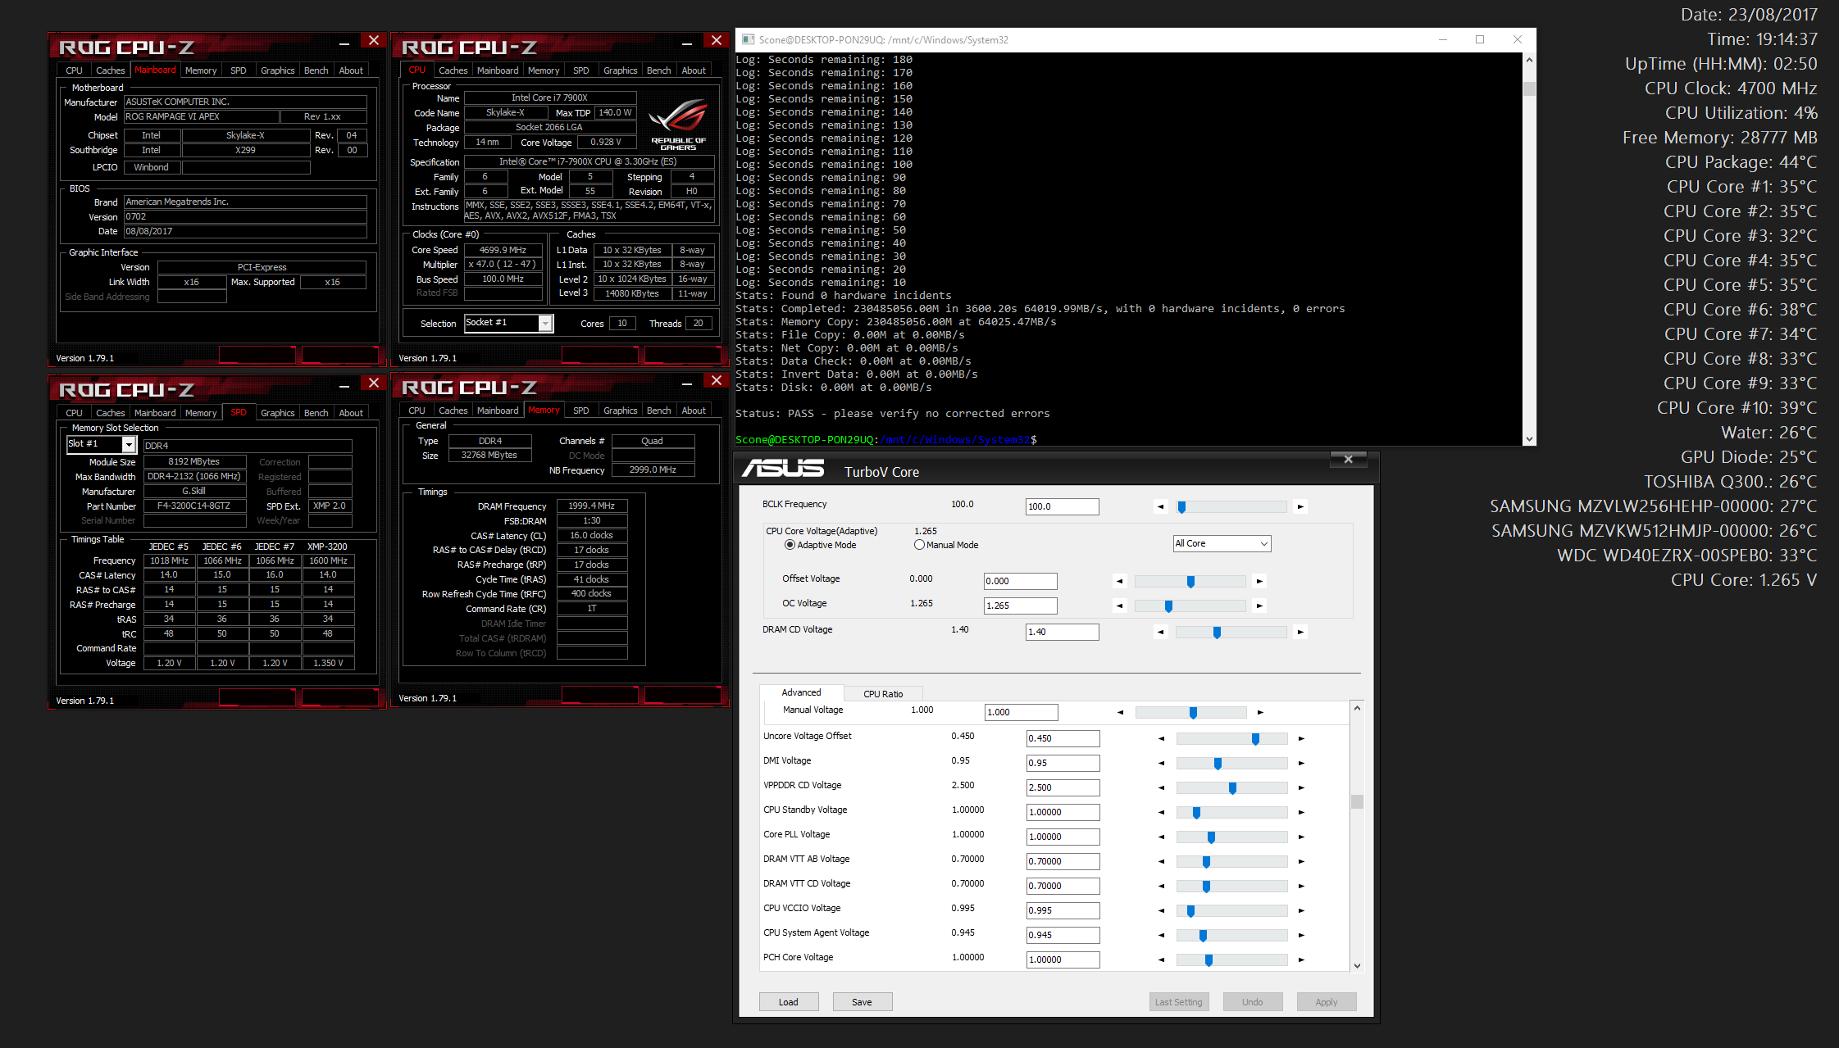Click the OC Voltage input field
Viewport: 1839px width, 1048px height.
pyautogui.click(x=1020, y=606)
